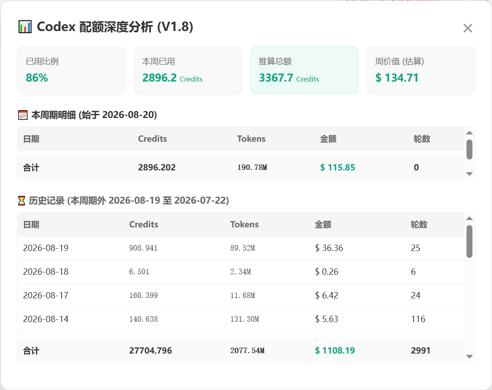This screenshot has width=492, height=390.
Task: Select the 已用比例 86% card
Action: pyautogui.click(x=71, y=70)
